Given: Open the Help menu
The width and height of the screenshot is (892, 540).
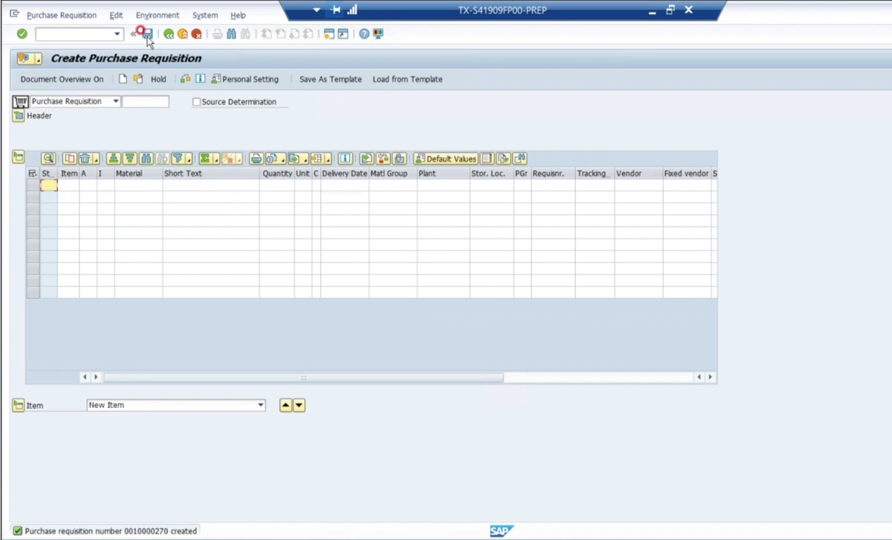Looking at the screenshot, I should tap(238, 16).
